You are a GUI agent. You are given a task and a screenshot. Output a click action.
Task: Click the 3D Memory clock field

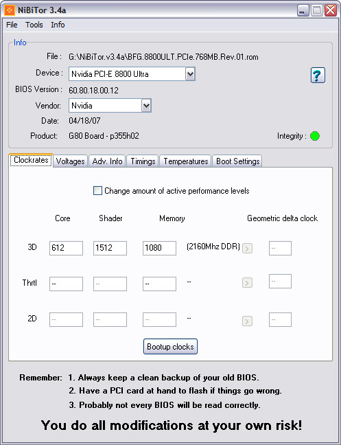[159, 248]
